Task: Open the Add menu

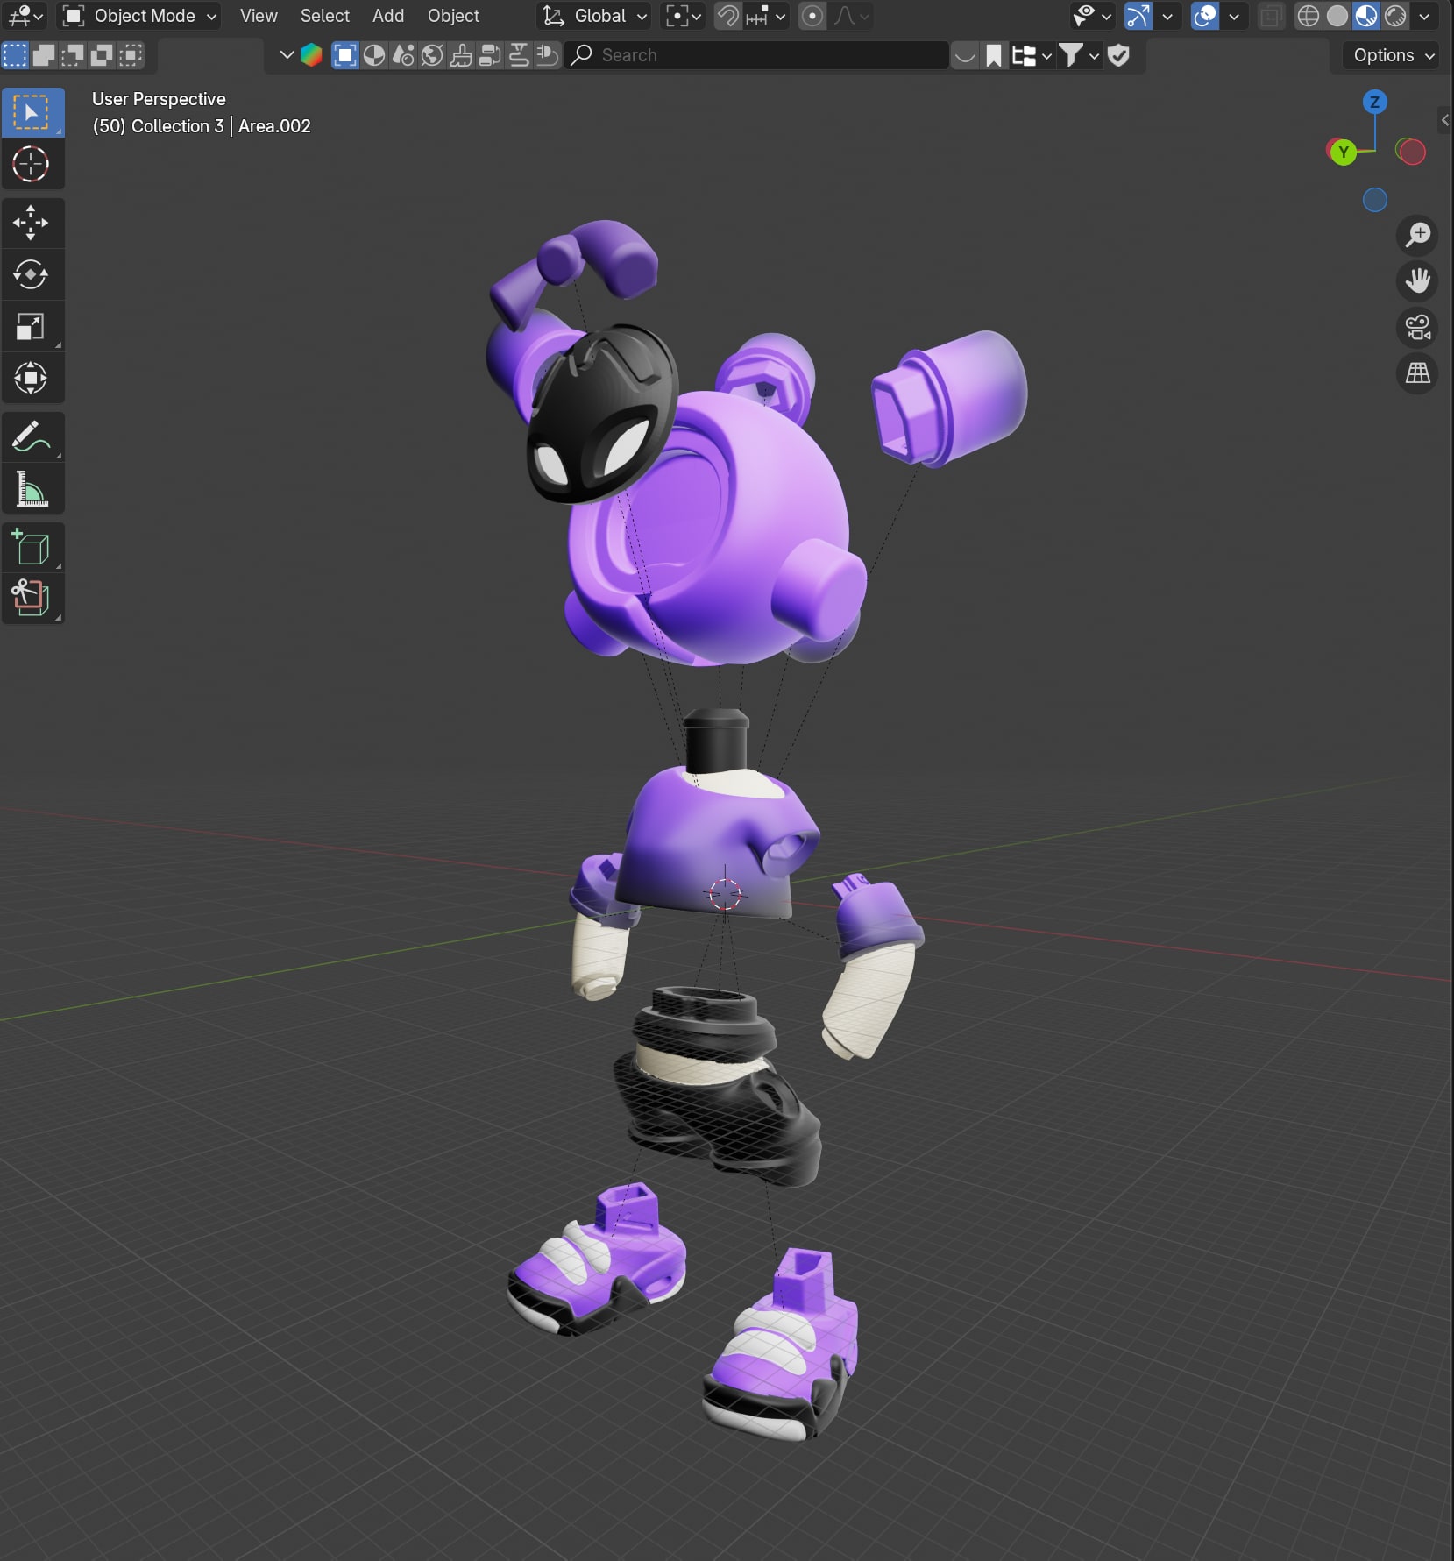Action: pos(388,16)
